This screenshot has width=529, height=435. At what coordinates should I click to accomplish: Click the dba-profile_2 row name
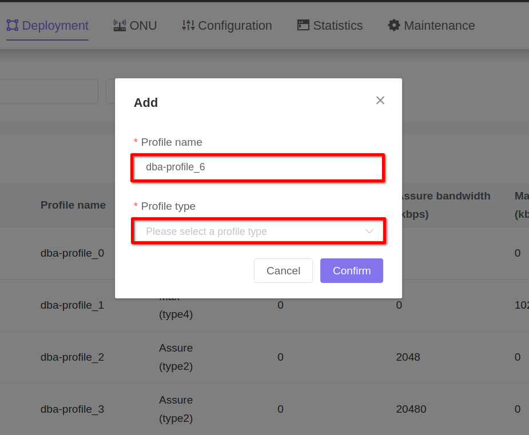72,357
